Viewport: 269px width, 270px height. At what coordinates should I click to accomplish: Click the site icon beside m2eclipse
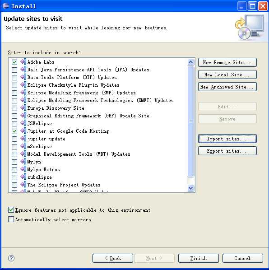click(x=23, y=146)
